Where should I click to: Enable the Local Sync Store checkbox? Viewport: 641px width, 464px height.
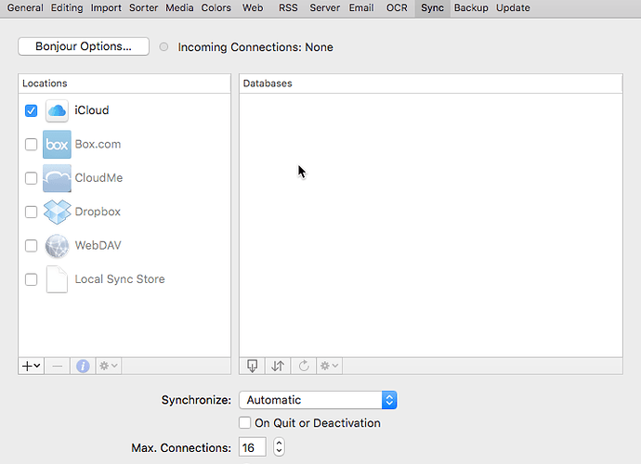[x=31, y=279]
